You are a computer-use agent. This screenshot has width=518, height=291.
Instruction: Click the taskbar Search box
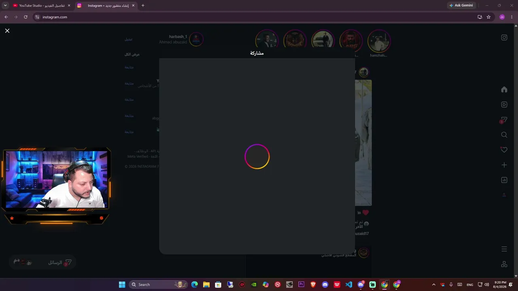point(159,285)
